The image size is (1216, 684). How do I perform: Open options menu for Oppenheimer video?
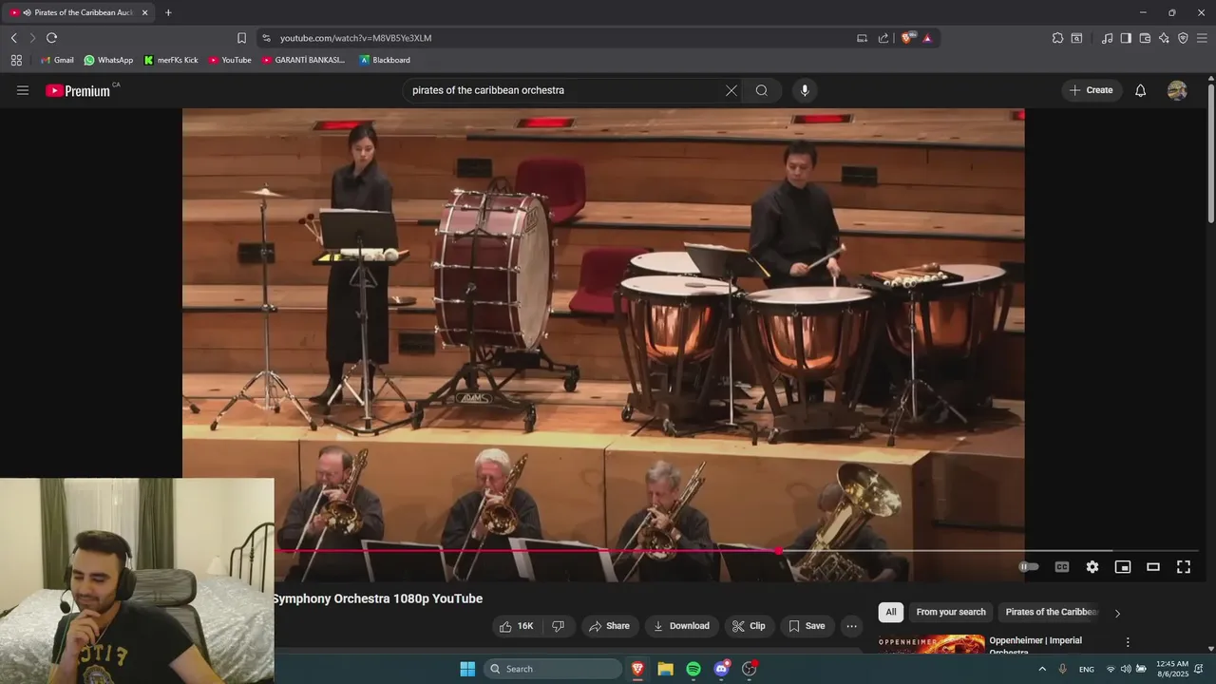[1128, 642]
